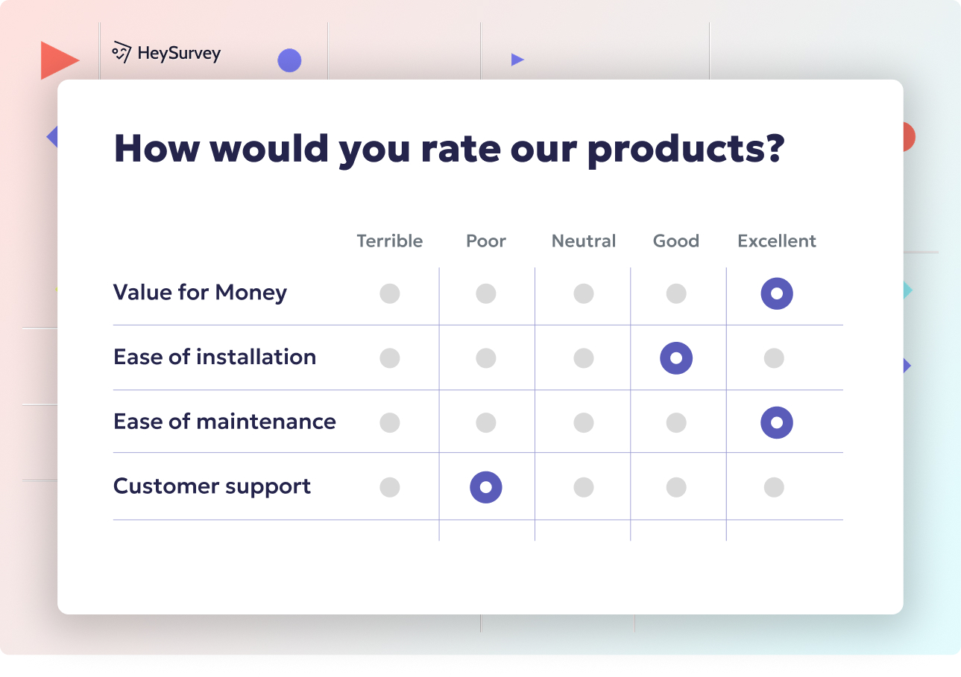Screen dimensions: 961x677
Task: Click the red circle on the right edge
Action: [x=904, y=136]
